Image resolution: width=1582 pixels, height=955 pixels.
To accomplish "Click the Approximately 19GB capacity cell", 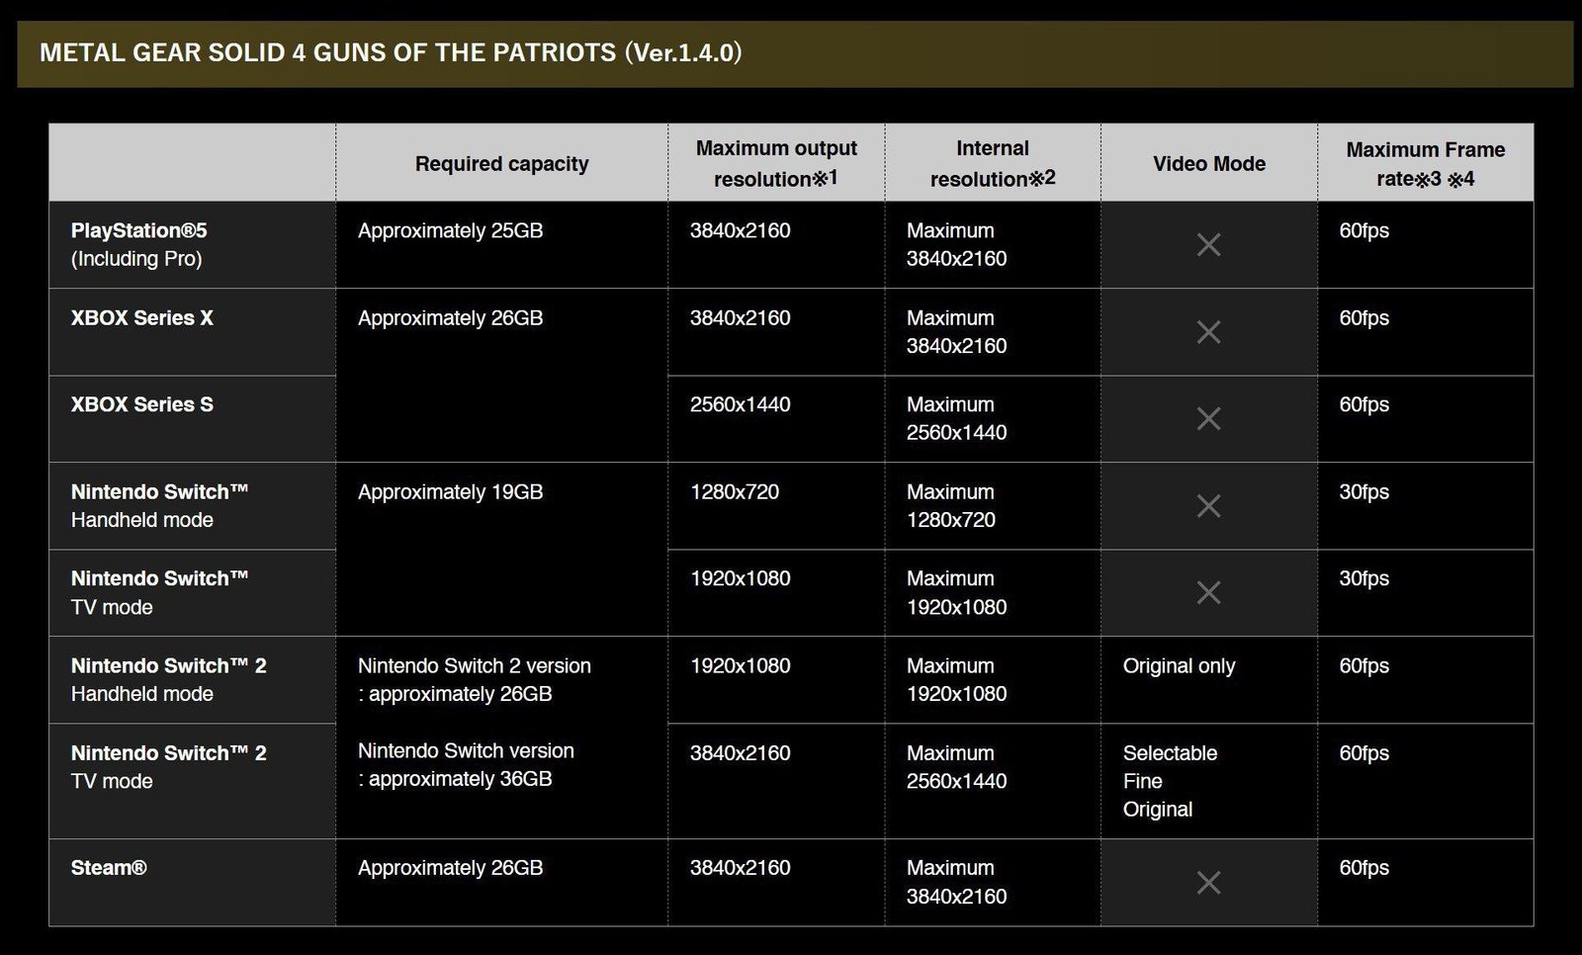I will (x=450, y=492).
